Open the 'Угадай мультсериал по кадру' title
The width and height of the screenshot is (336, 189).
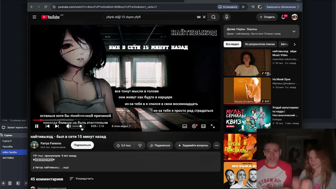click(x=285, y=111)
